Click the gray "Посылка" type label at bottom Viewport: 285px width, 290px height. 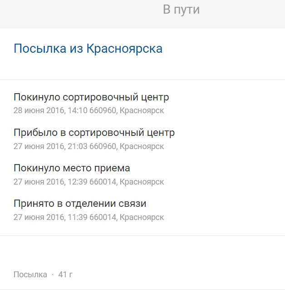30,275
